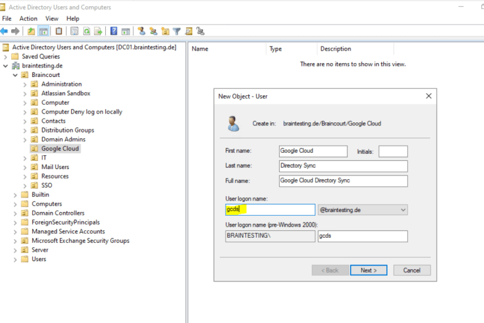Click the Saved Queries folder icon
The image size is (484, 323).
[15, 56]
